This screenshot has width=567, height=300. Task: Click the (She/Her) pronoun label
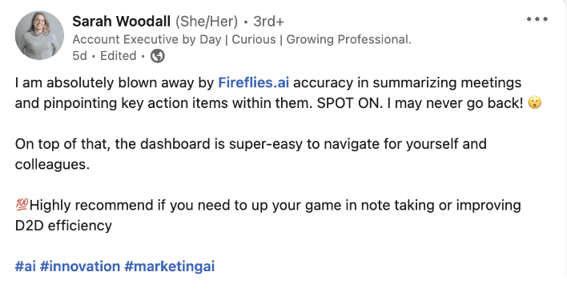pyautogui.click(x=207, y=22)
